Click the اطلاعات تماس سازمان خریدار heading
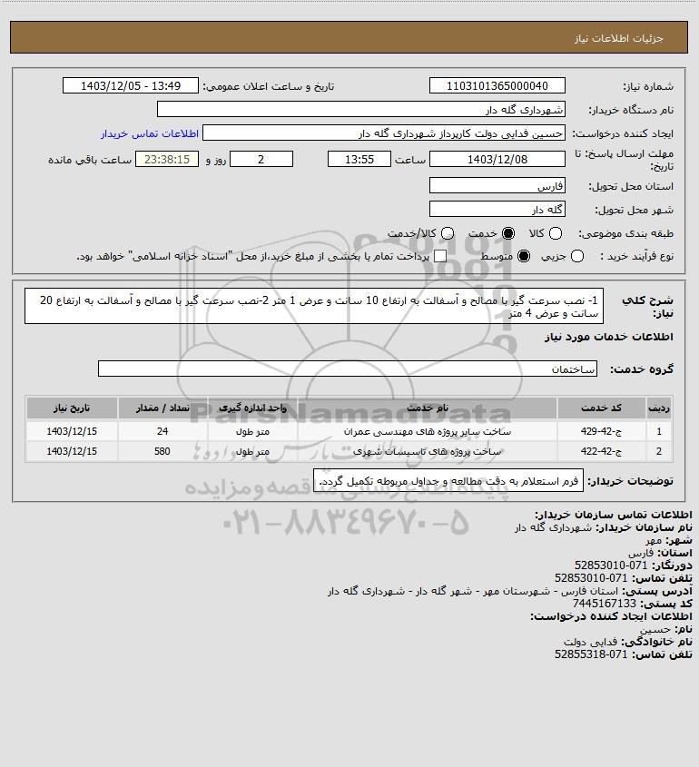Image resolution: width=699 pixels, height=767 pixels. (614, 515)
